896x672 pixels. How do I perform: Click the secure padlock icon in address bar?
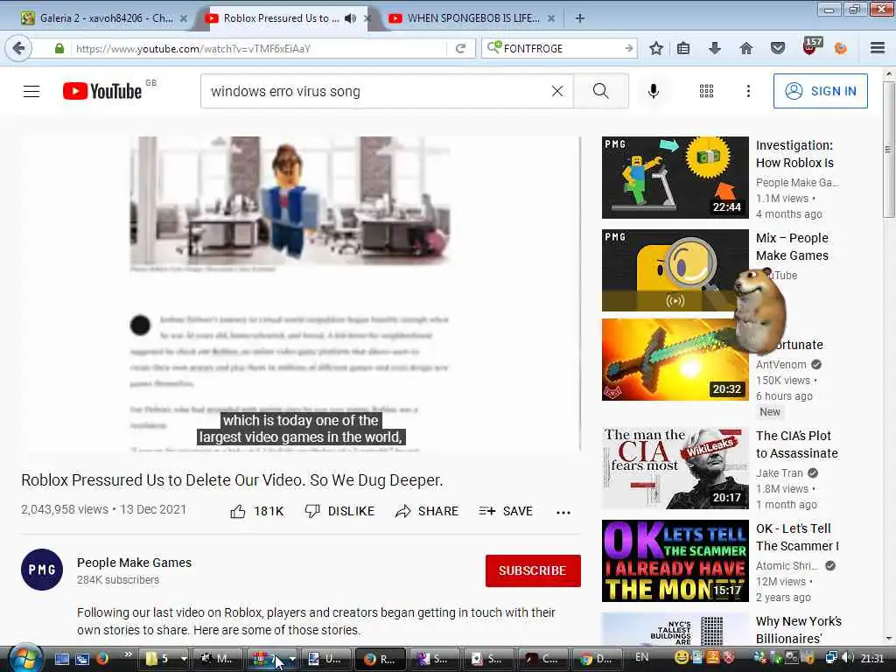tap(59, 49)
